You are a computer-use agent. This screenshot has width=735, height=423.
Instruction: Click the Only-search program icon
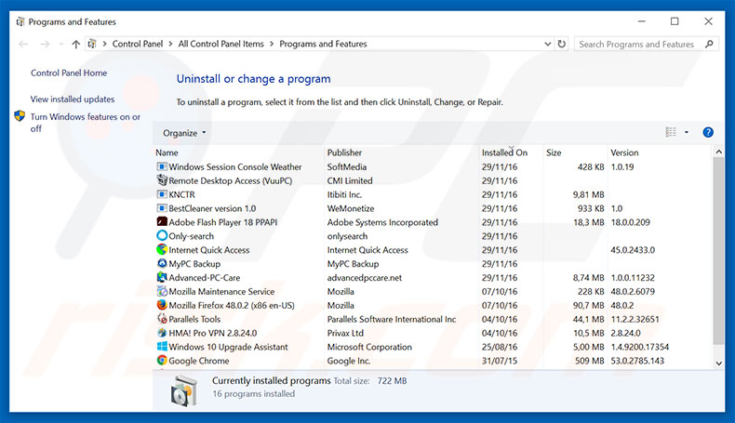coord(162,235)
